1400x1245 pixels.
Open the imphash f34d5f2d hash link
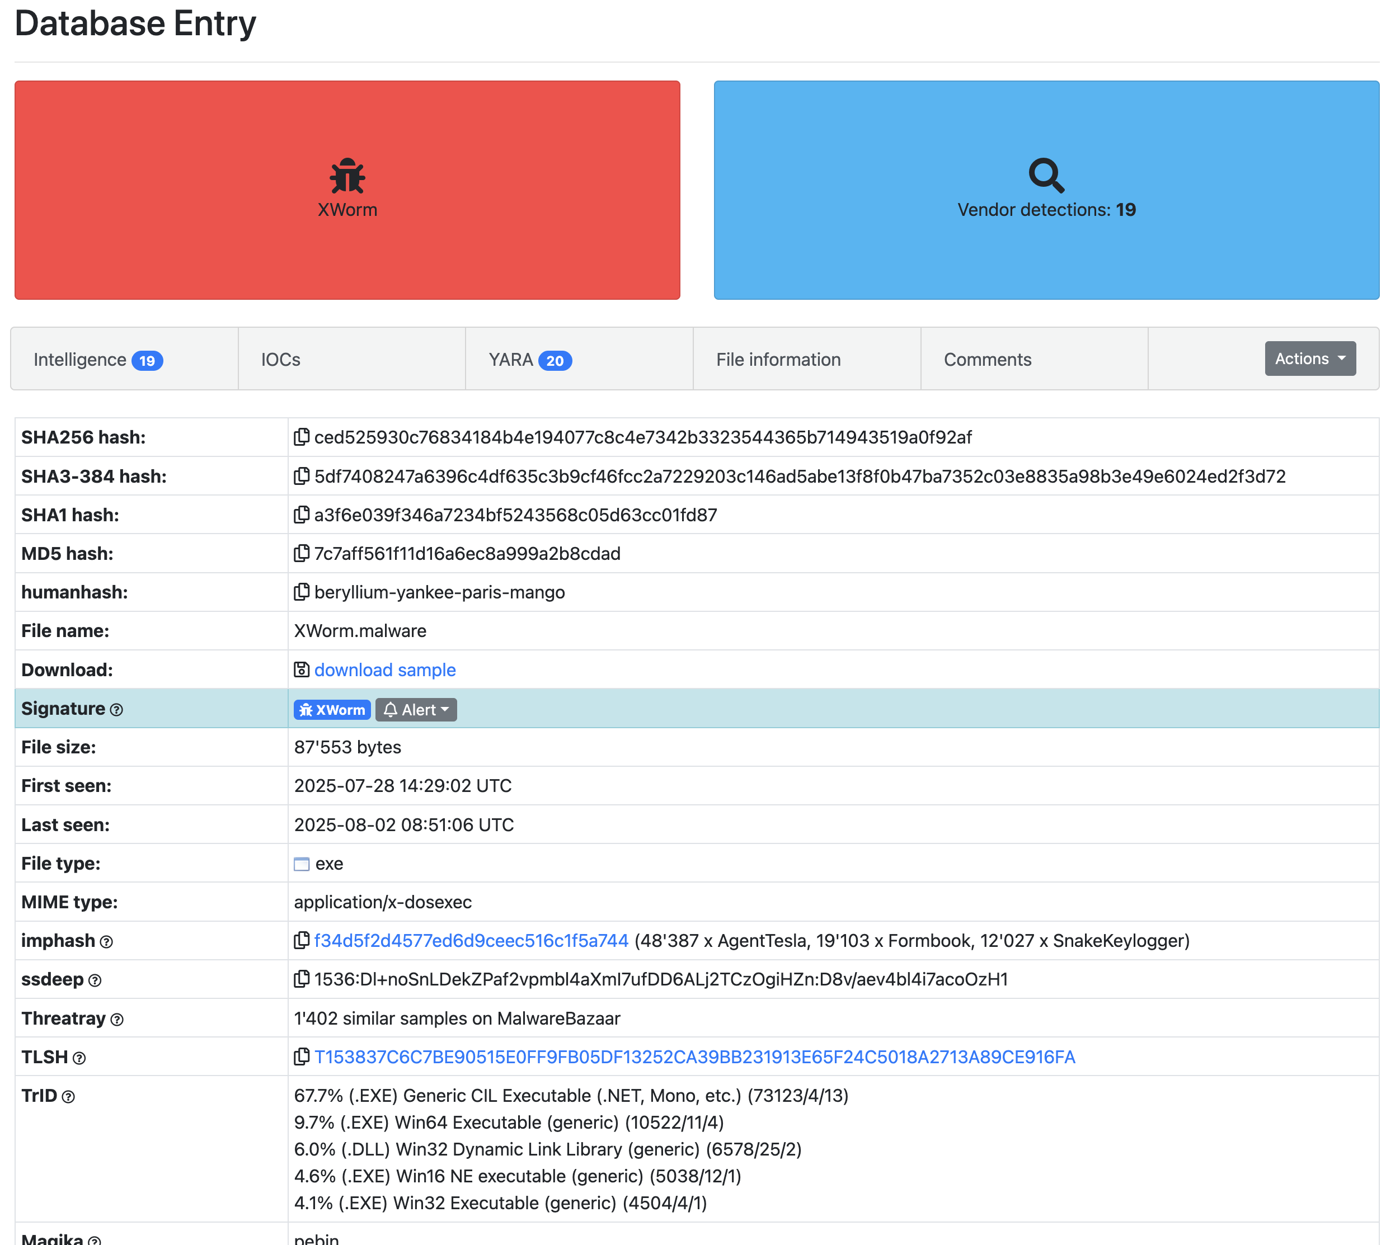[471, 940]
